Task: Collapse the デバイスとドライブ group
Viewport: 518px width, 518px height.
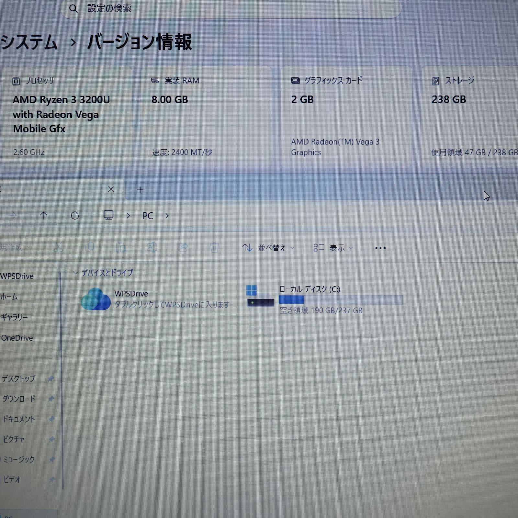Action: point(76,273)
